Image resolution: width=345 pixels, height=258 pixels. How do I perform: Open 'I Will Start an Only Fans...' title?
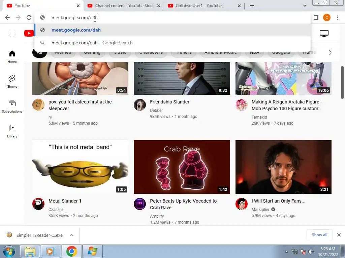278,201
